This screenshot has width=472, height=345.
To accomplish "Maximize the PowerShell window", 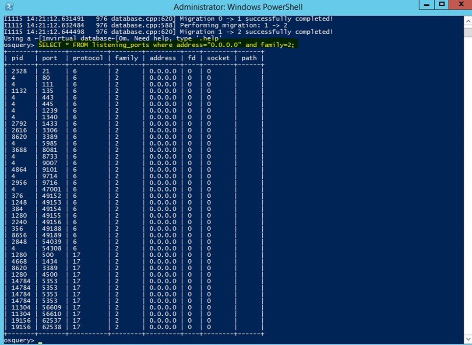I will pyautogui.click(x=442, y=5).
